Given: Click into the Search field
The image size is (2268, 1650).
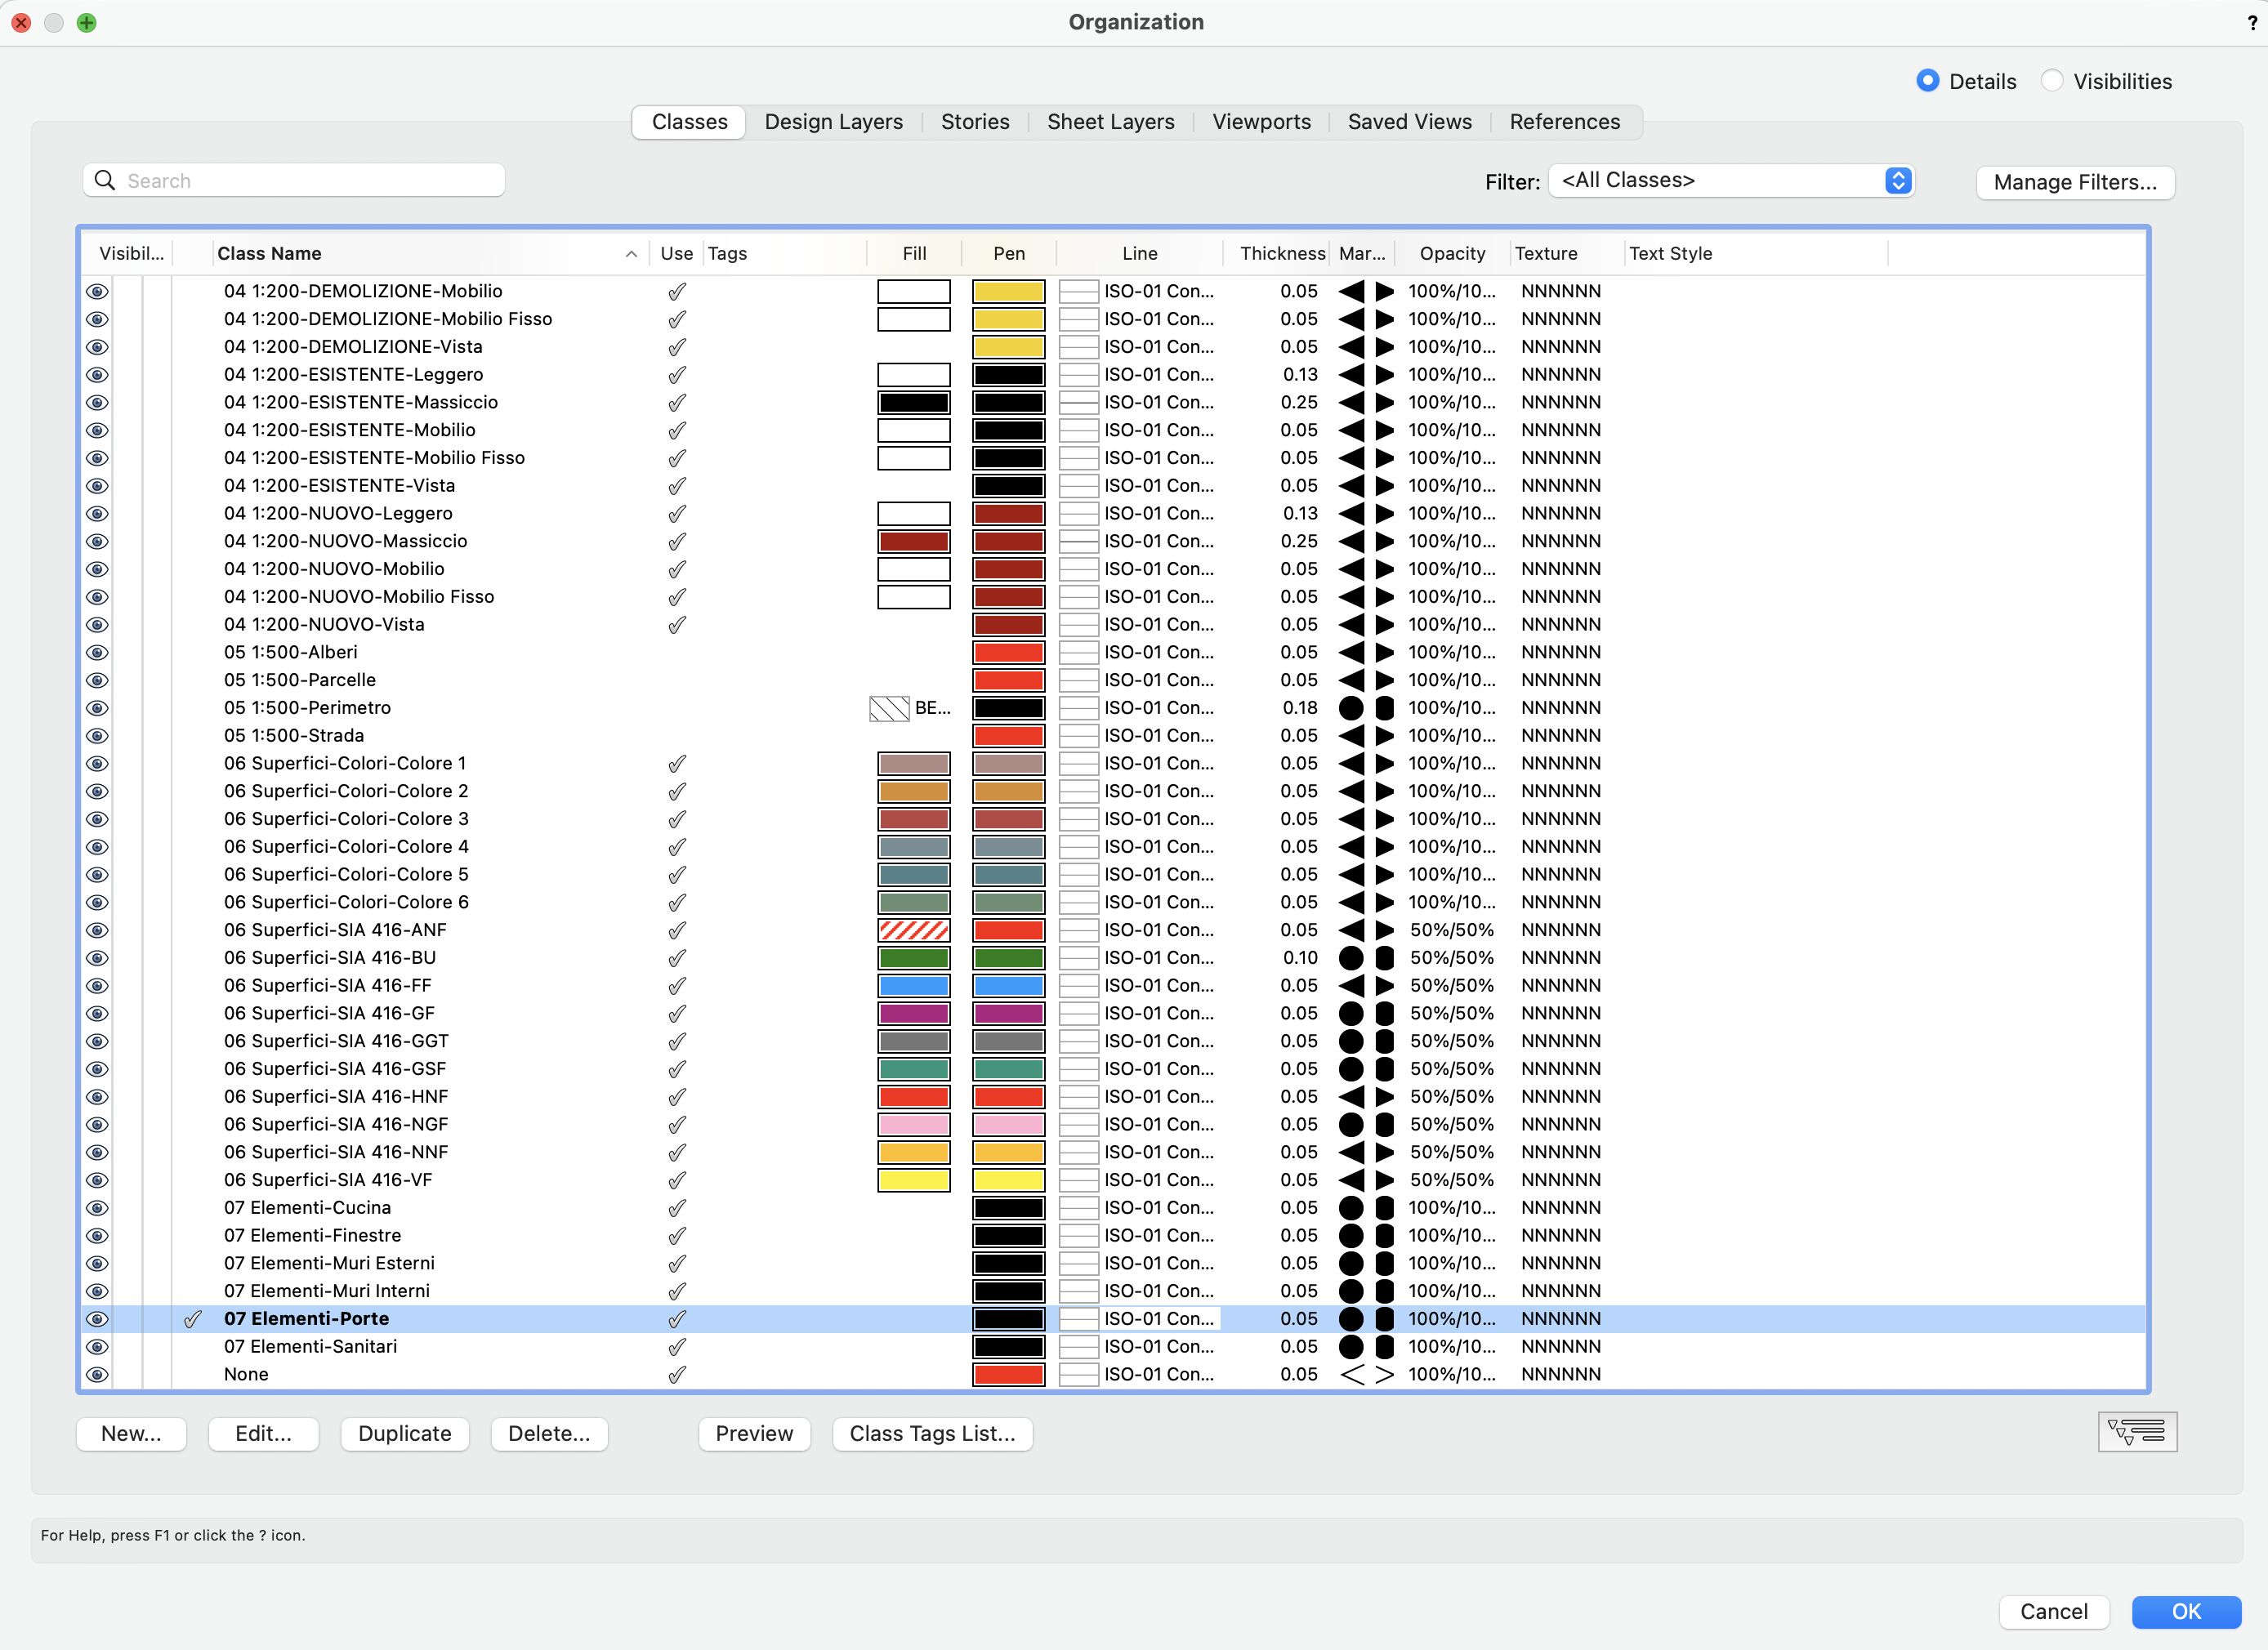Looking at the screenshot, I should click(310, 181).
